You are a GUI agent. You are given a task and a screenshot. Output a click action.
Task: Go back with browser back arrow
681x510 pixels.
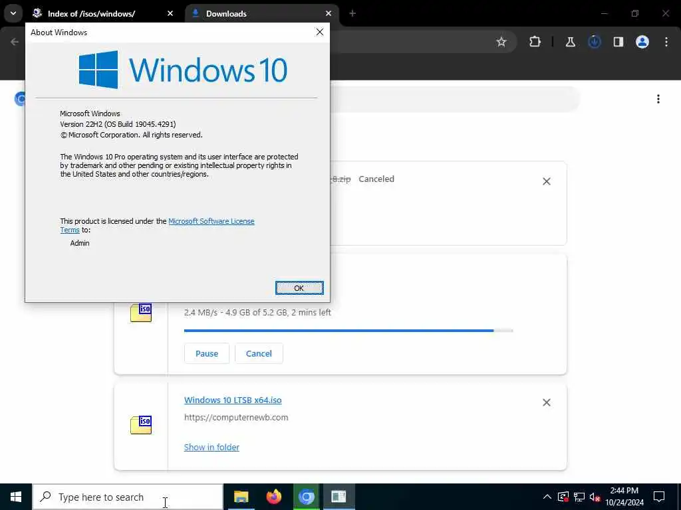click(15, 42)
